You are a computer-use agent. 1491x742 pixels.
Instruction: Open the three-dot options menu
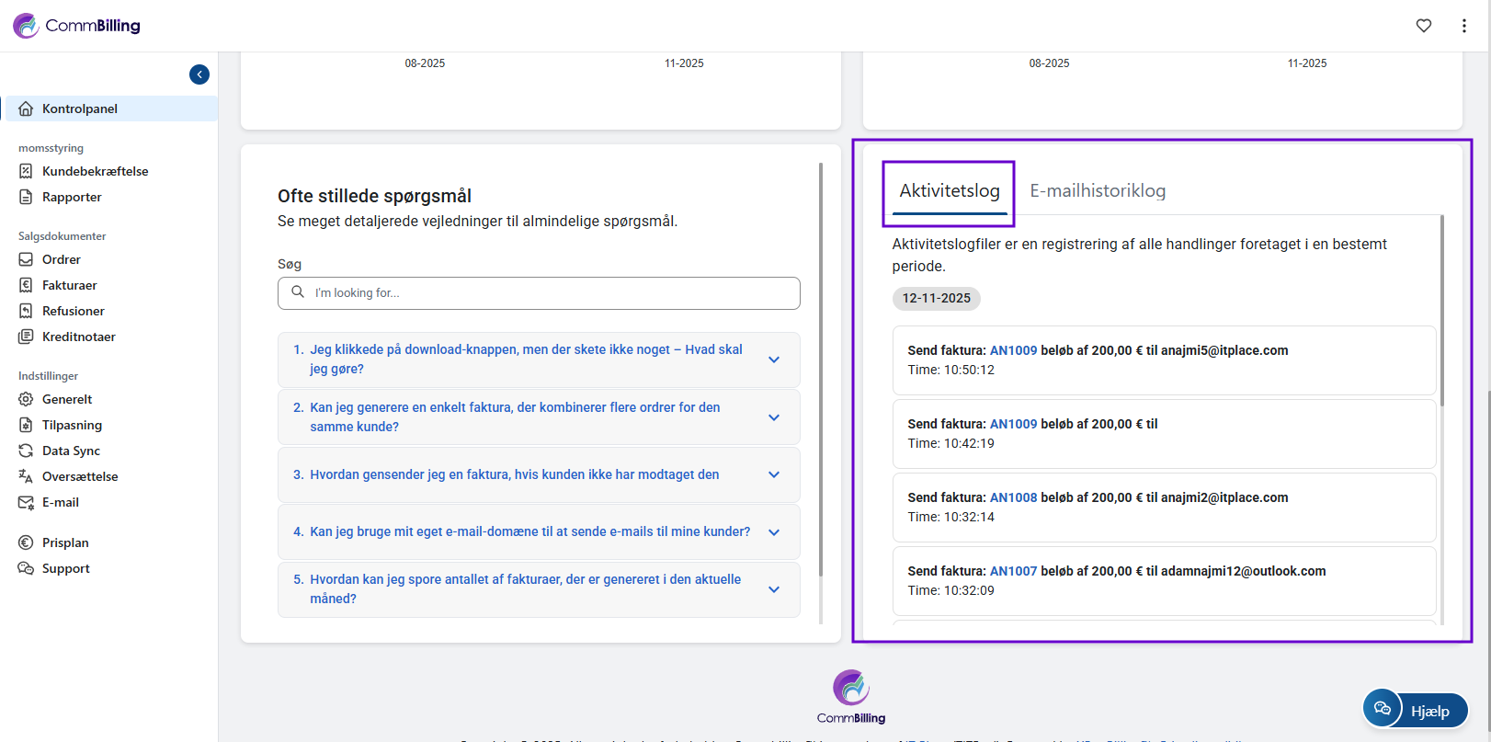(1463, 26)
